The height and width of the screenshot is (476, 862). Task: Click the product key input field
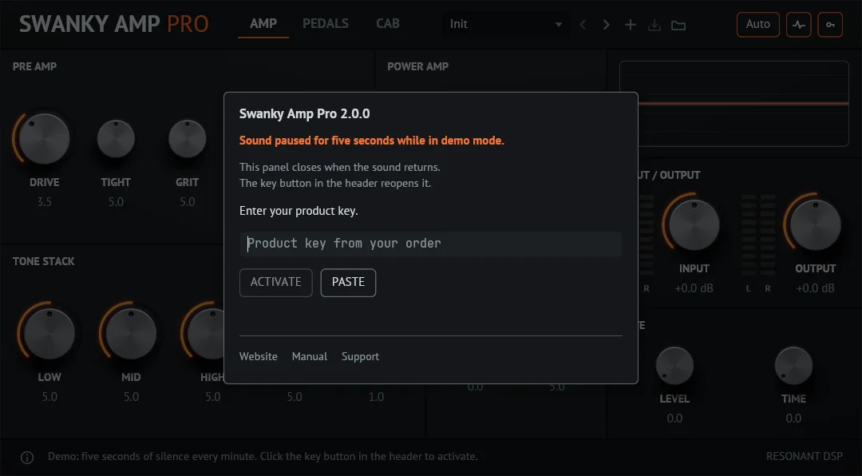pyautogui.click(x=430, y=244)
